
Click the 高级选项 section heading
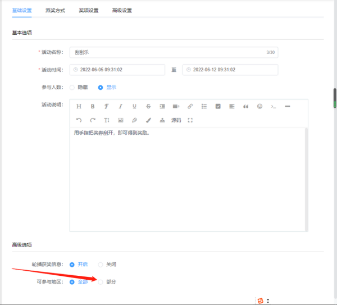[22, 245]
